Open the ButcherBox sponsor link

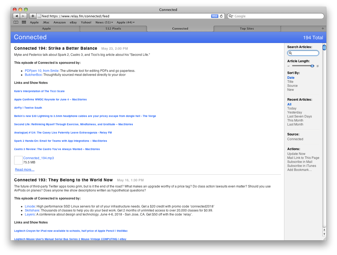pos(33,75)
